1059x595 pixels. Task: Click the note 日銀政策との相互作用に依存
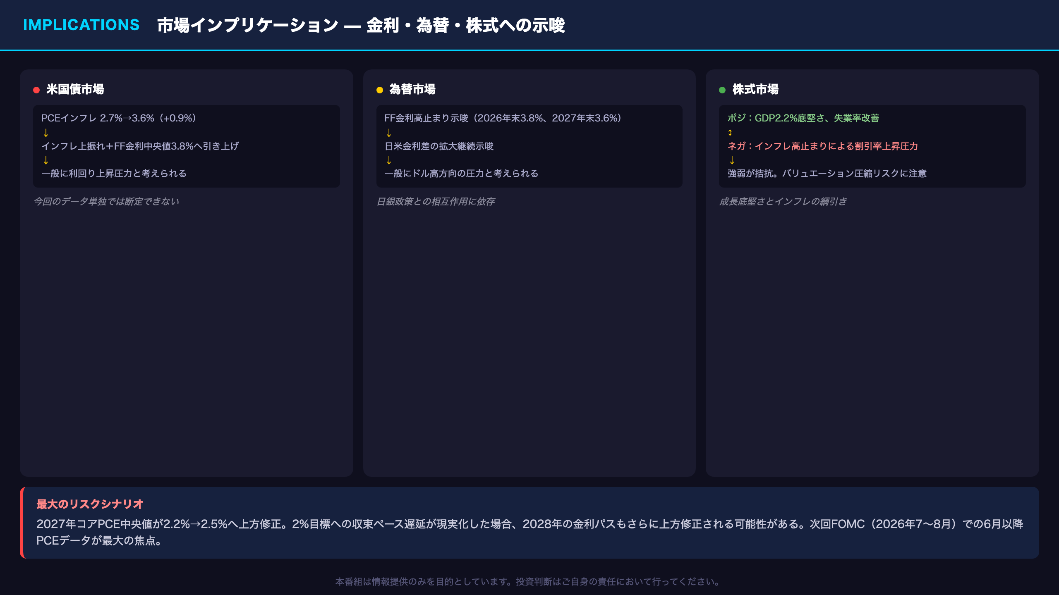click(x=436, y=202)
